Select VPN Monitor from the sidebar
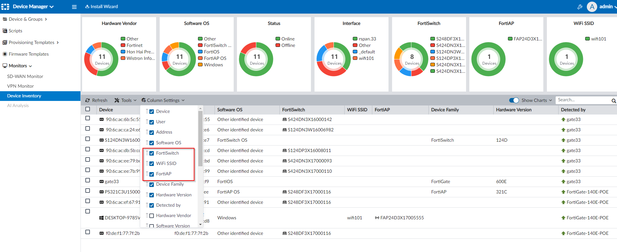This screenshot has width=617, height=252. pos(20,86)
